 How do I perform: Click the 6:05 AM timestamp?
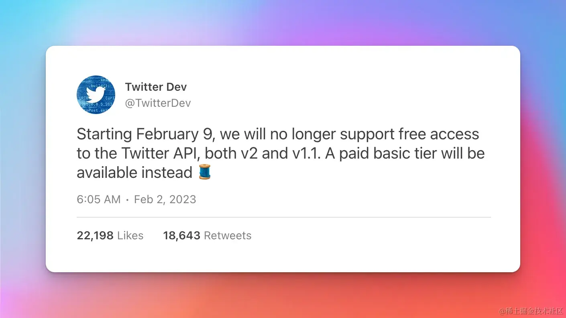point(99,200)
